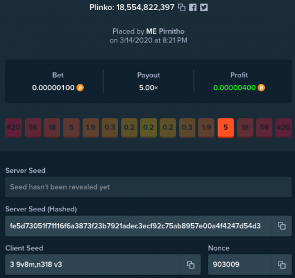Click the Payout label
Viewport: 295px width, 278px height.
point(149,75)
